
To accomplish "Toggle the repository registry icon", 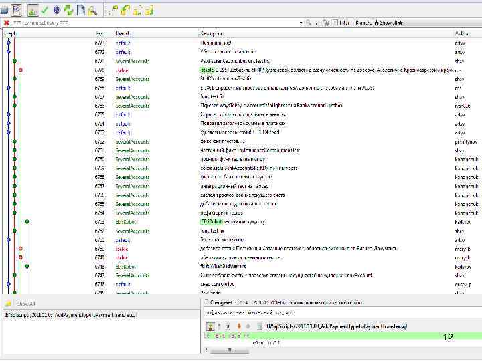I will (4, 10).
